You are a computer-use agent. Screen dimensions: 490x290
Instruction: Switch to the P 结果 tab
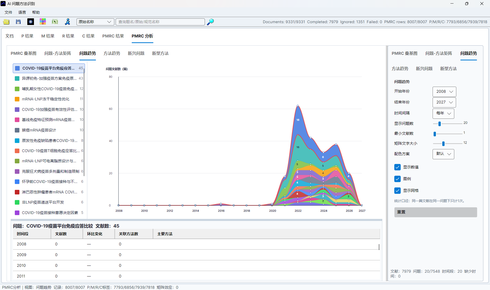[x=27, y=36]
